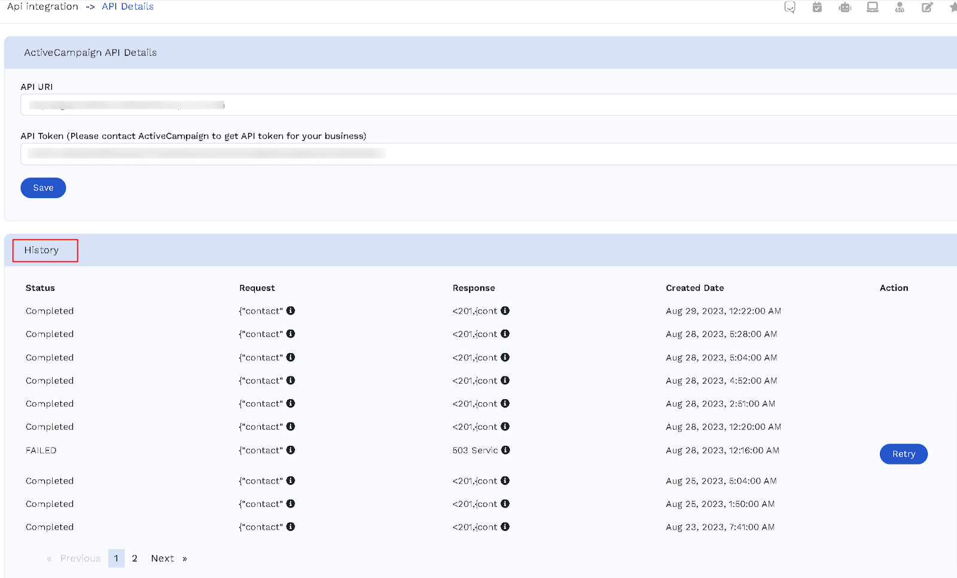
Task: Open the chat bubble icon in top bar
Action: pyautogui.click(x=790, y=7)
